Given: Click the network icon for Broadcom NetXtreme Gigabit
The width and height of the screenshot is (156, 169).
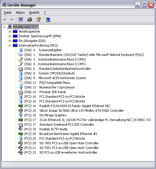Looking at the screenshot, I should [21, 134].
